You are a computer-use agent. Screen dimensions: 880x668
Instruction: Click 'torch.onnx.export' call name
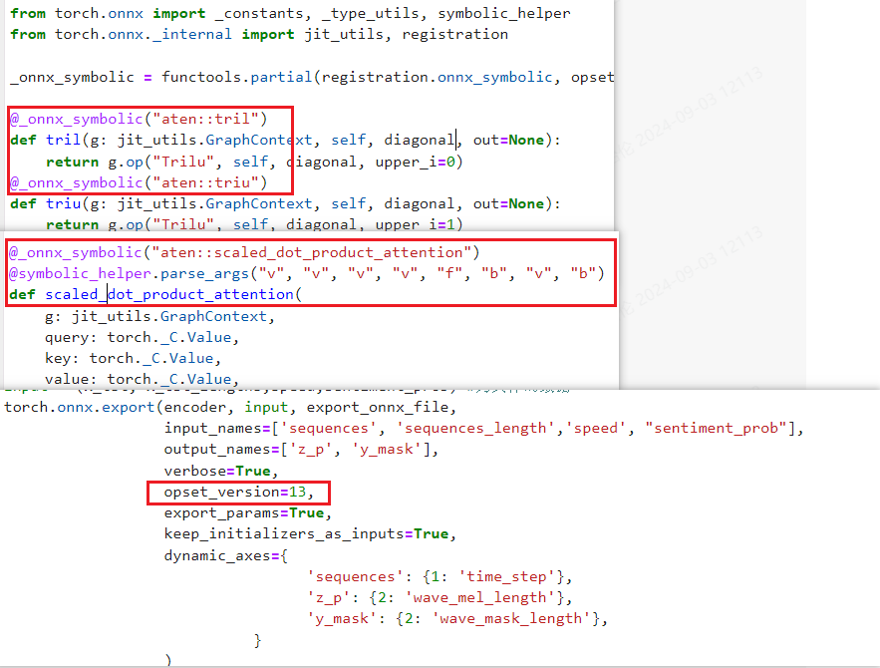click(x=79, y=407)
